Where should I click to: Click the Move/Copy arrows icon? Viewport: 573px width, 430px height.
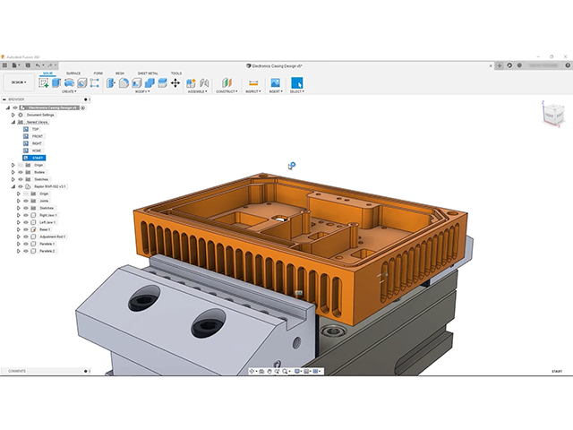175,82
